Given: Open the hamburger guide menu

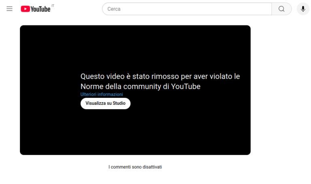Looking at the screenshot, I should pyautogui.click(x=10, y=9).
